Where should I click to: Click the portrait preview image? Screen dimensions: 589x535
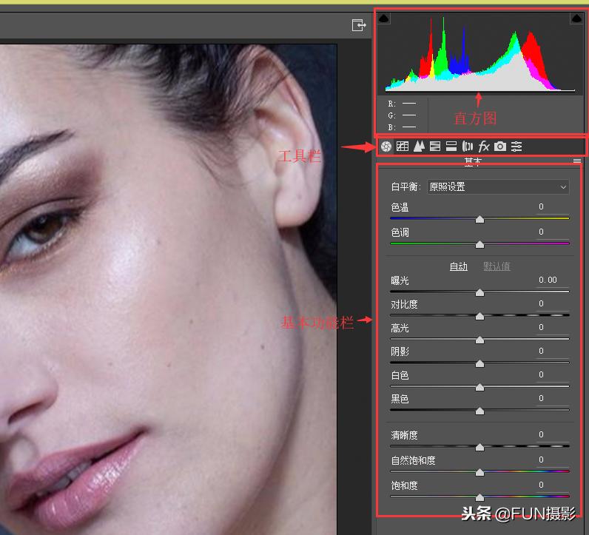pyautogui.click(x=168, y=289)
